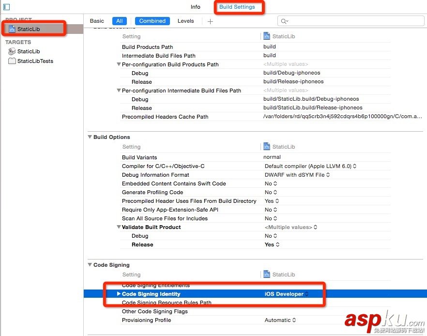Open the Compiler for C/C++/Objective-C dropdown

point(310,166)
